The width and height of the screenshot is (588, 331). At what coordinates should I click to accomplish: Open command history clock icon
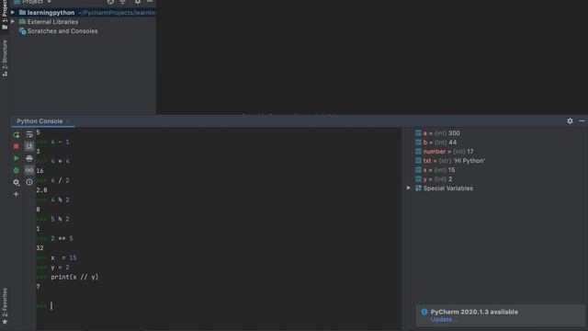pyautogui.click(x=29, y=182)
